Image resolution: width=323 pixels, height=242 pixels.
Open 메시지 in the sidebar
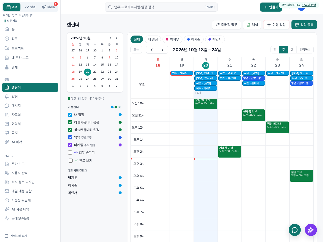pos(30,106)
